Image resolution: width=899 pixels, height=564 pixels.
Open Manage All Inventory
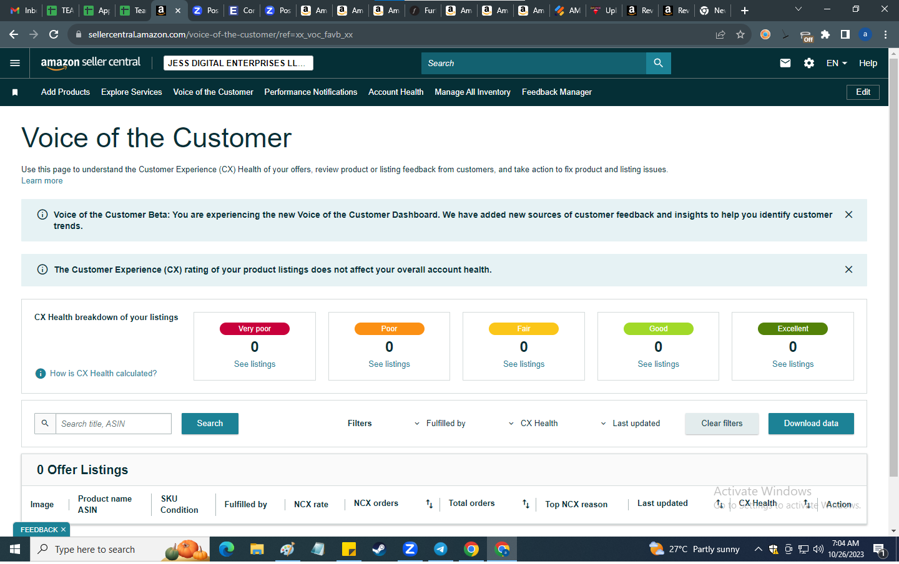(x=473, y=92)
